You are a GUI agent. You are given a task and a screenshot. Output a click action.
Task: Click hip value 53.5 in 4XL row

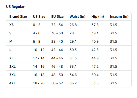point(95,83)
